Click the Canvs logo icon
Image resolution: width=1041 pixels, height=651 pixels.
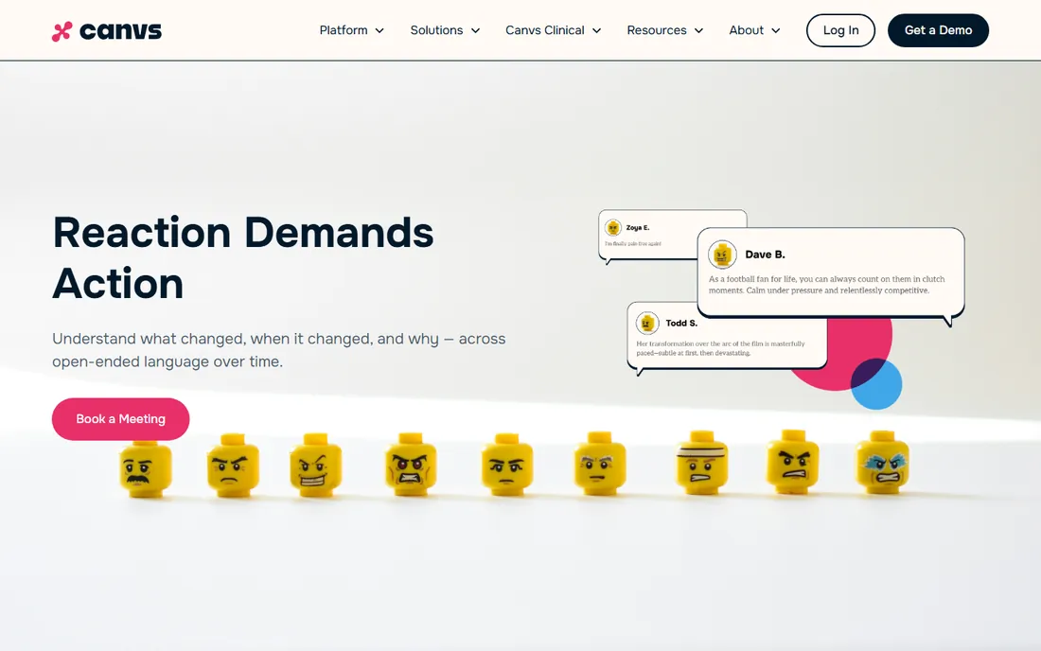coord(62,31)
